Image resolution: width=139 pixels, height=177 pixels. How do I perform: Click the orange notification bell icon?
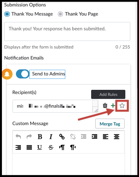point(7,74)
